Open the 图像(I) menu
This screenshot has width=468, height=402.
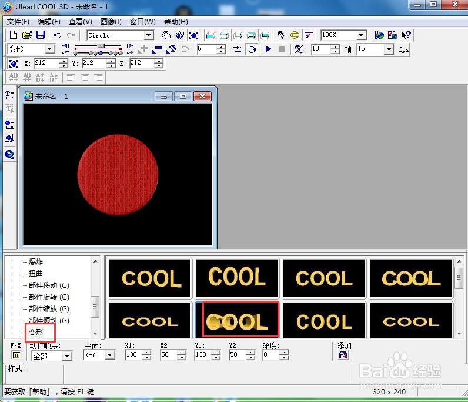coord(111,22)
